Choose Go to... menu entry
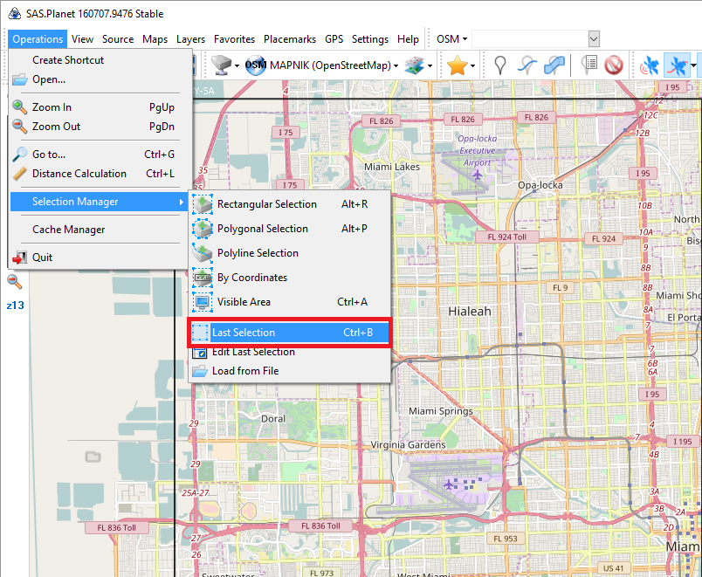 pos(99,154)
